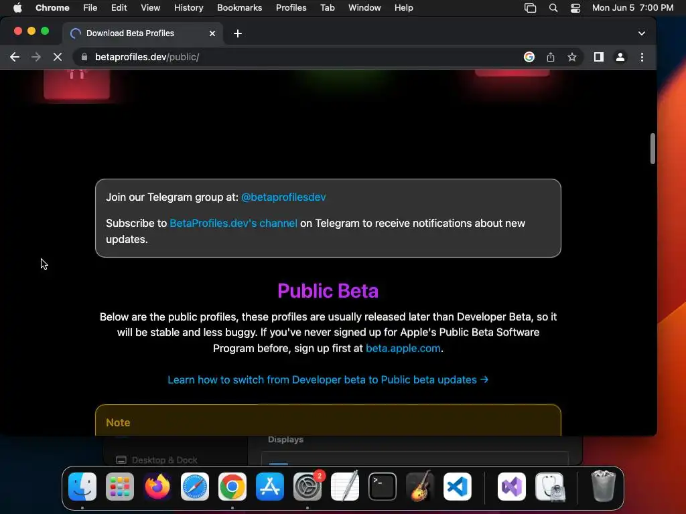Click the address bar URL
This screenshot has width=686, height=514.
coord(147,57)
